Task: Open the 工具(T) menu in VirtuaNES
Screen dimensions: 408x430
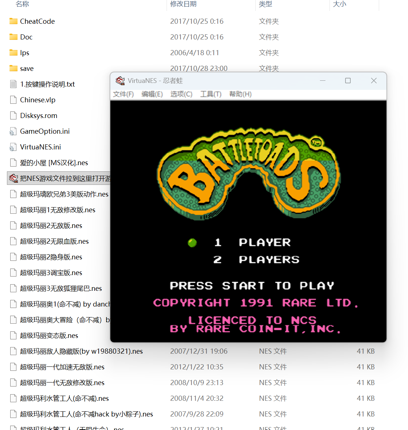Action: (211, 94)
